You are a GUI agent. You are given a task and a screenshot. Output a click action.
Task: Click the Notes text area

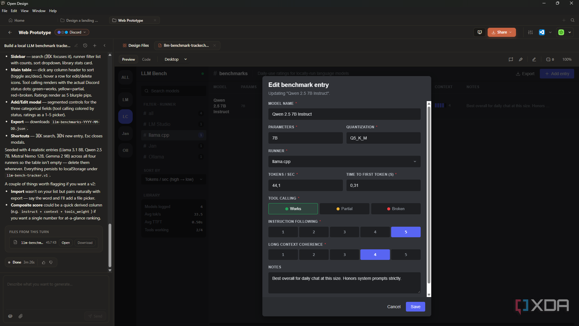pos(344,283)
